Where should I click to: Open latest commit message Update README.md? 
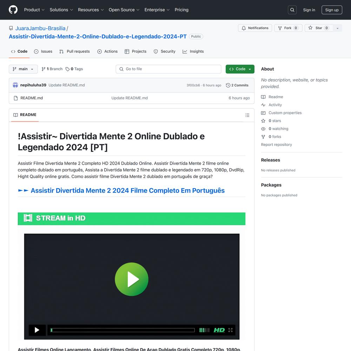click(x=67, y=85)
